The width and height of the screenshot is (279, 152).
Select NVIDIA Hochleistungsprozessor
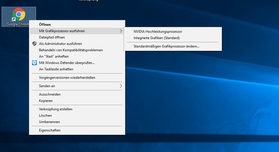pyautogui.click(x=173, y=32)
